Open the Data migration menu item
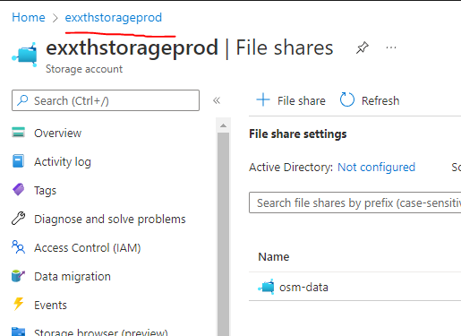 click(73, 276)
